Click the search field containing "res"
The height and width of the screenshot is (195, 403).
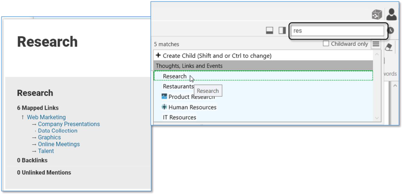pyautogui.click(x=337, y=31)
